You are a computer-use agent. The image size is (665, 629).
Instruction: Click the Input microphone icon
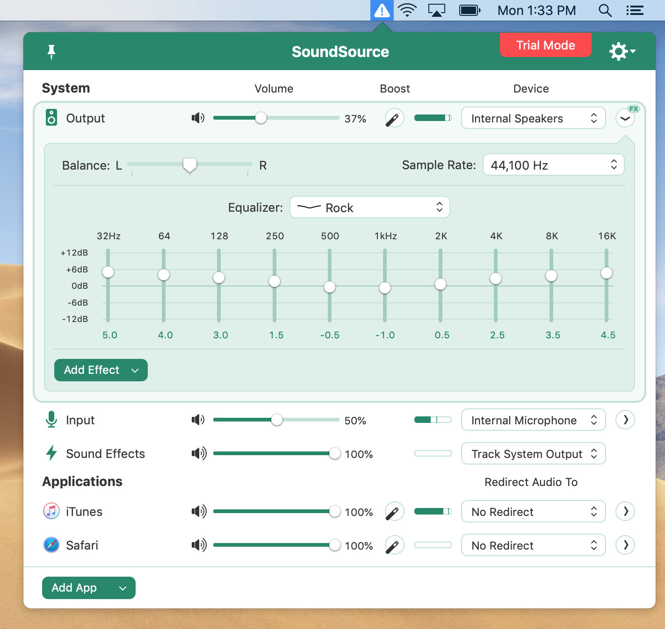(51, 420)
